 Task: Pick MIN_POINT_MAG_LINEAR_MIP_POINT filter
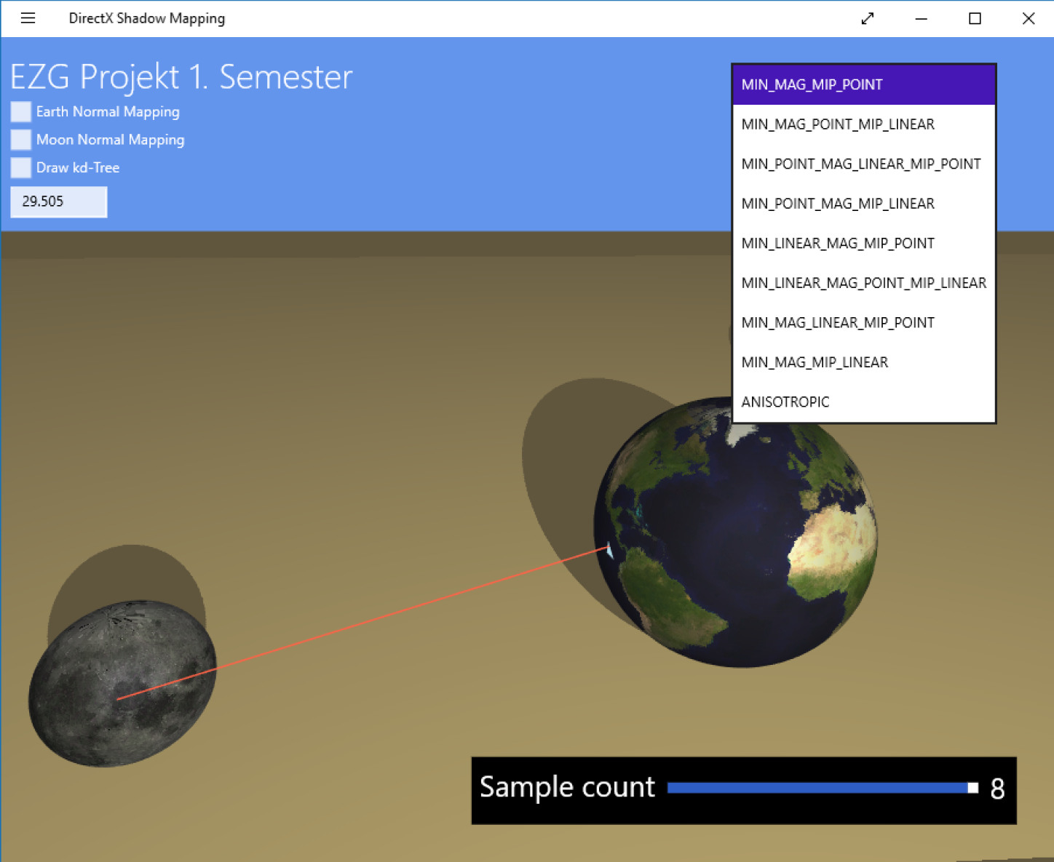(863, 164)
